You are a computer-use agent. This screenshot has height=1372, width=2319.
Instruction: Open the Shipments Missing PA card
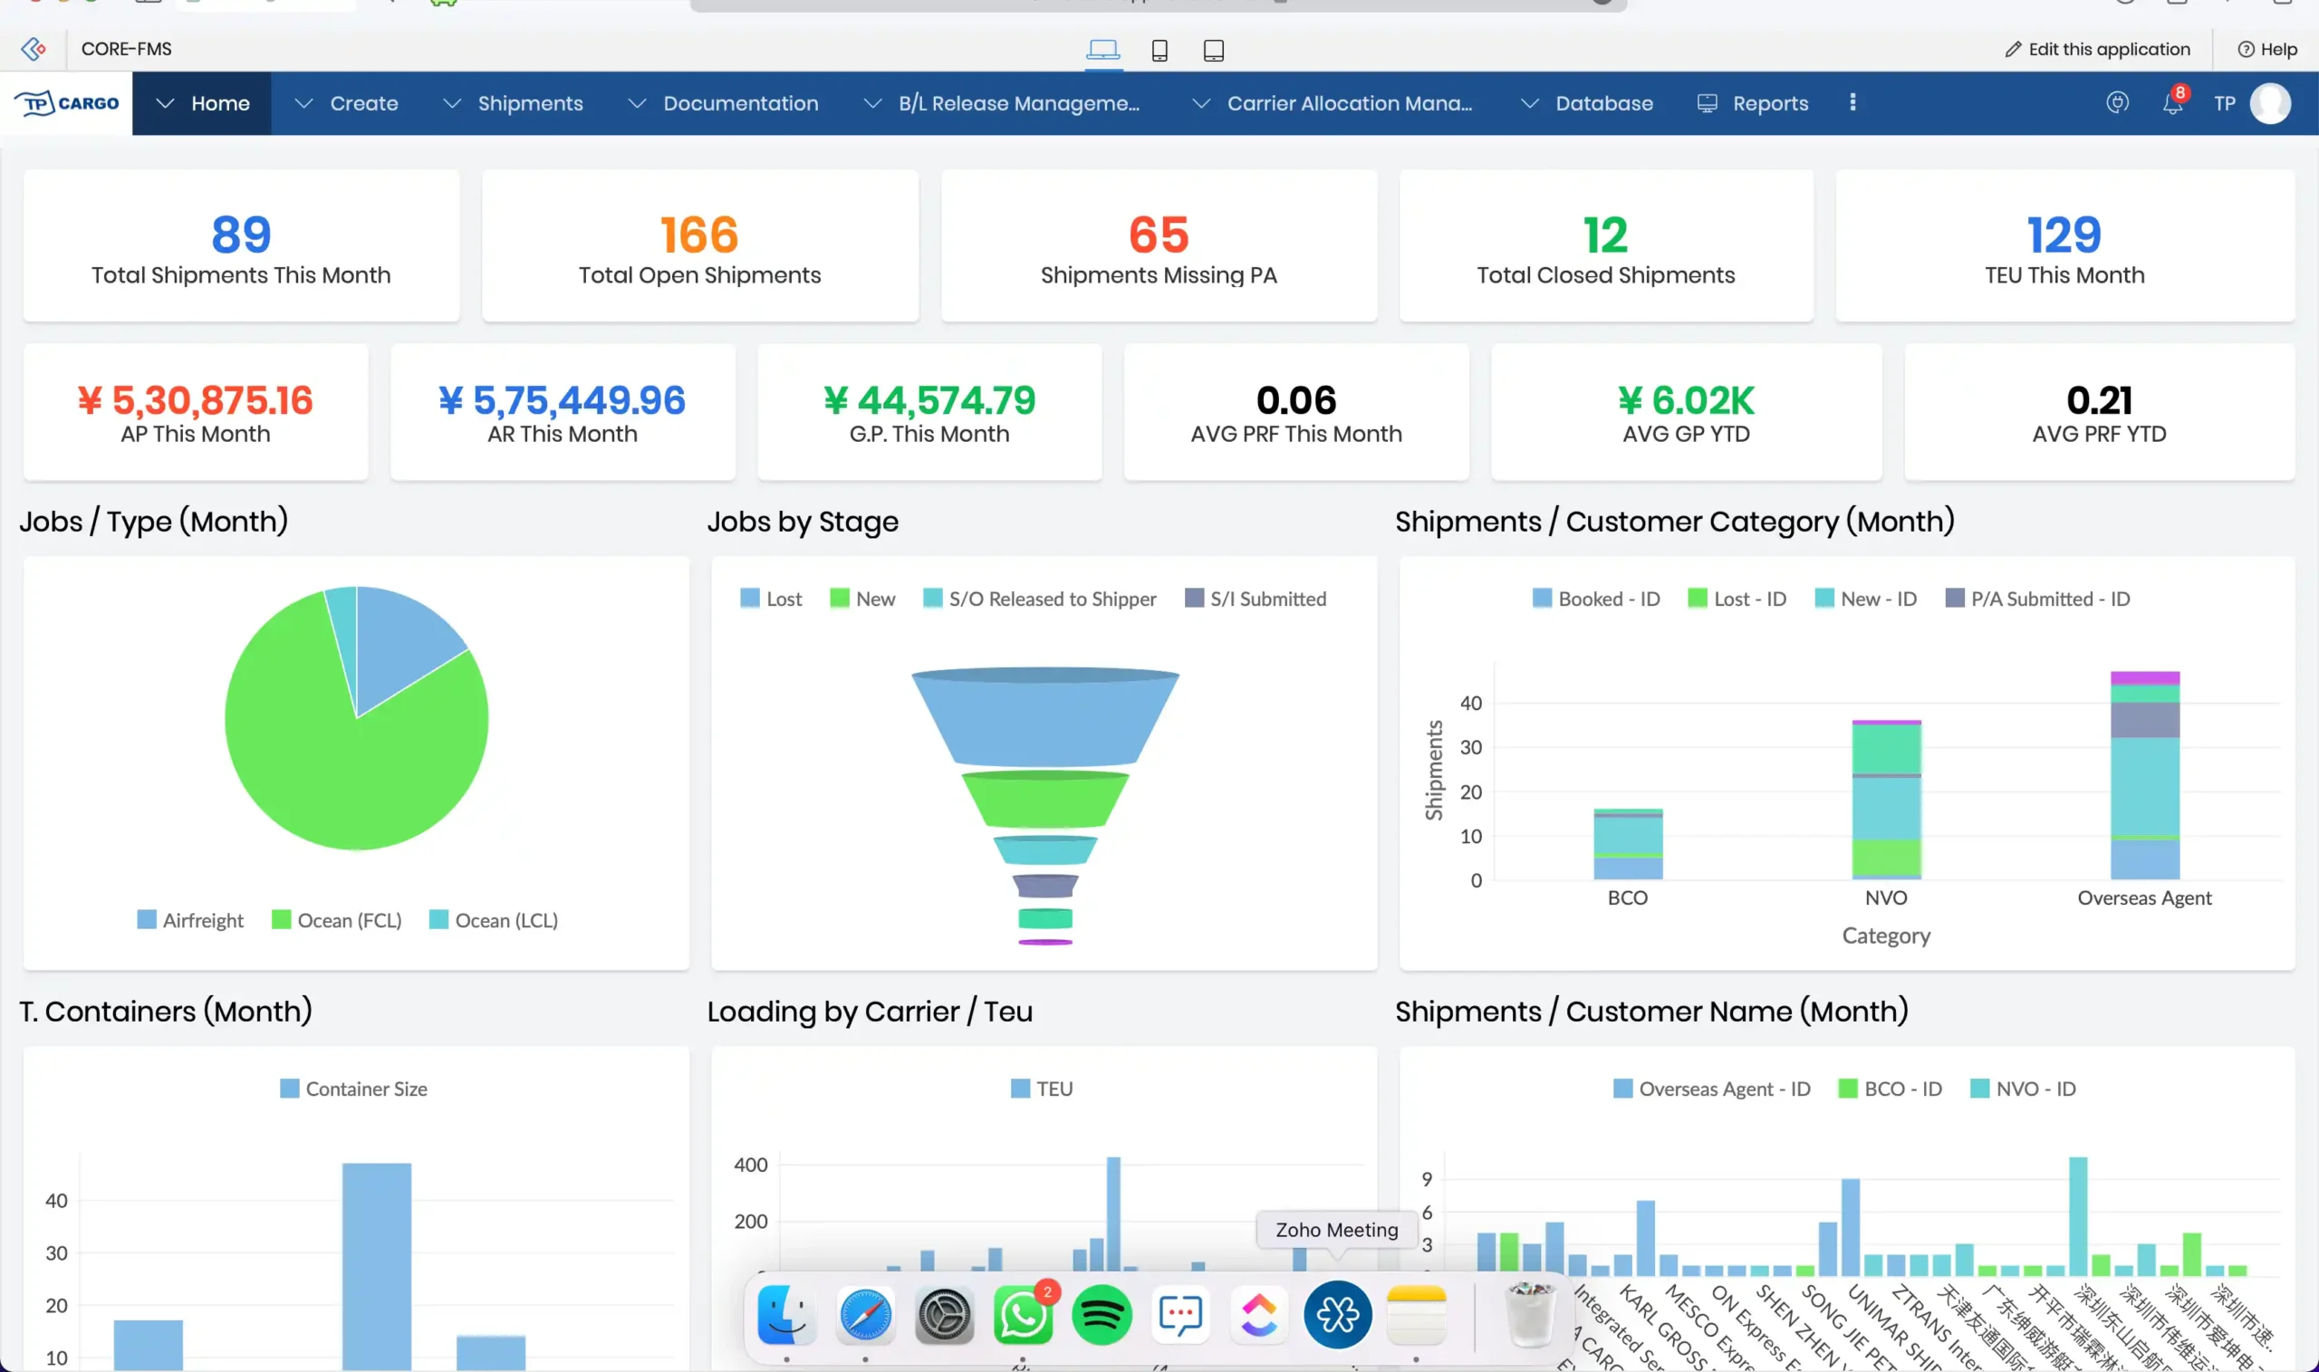click(x=1159, y=246)
